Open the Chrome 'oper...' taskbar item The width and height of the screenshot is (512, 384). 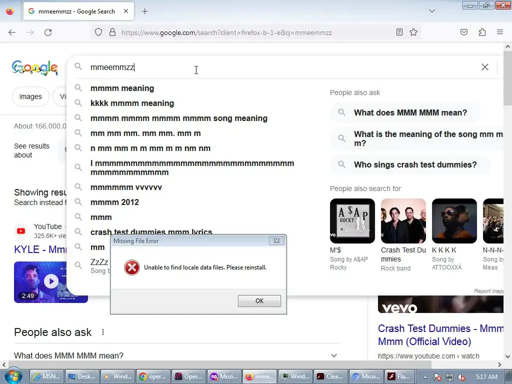(153, 376)
